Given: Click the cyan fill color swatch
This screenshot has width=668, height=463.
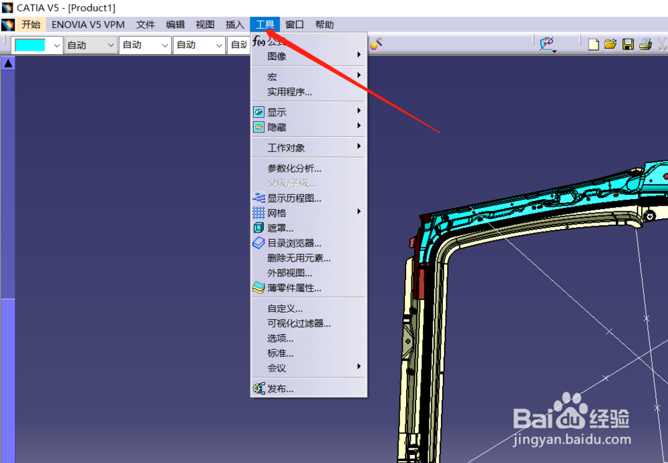Looking at the screenshot, I should coord(30,45).
